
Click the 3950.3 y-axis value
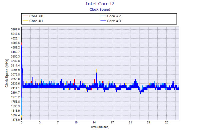15,57
